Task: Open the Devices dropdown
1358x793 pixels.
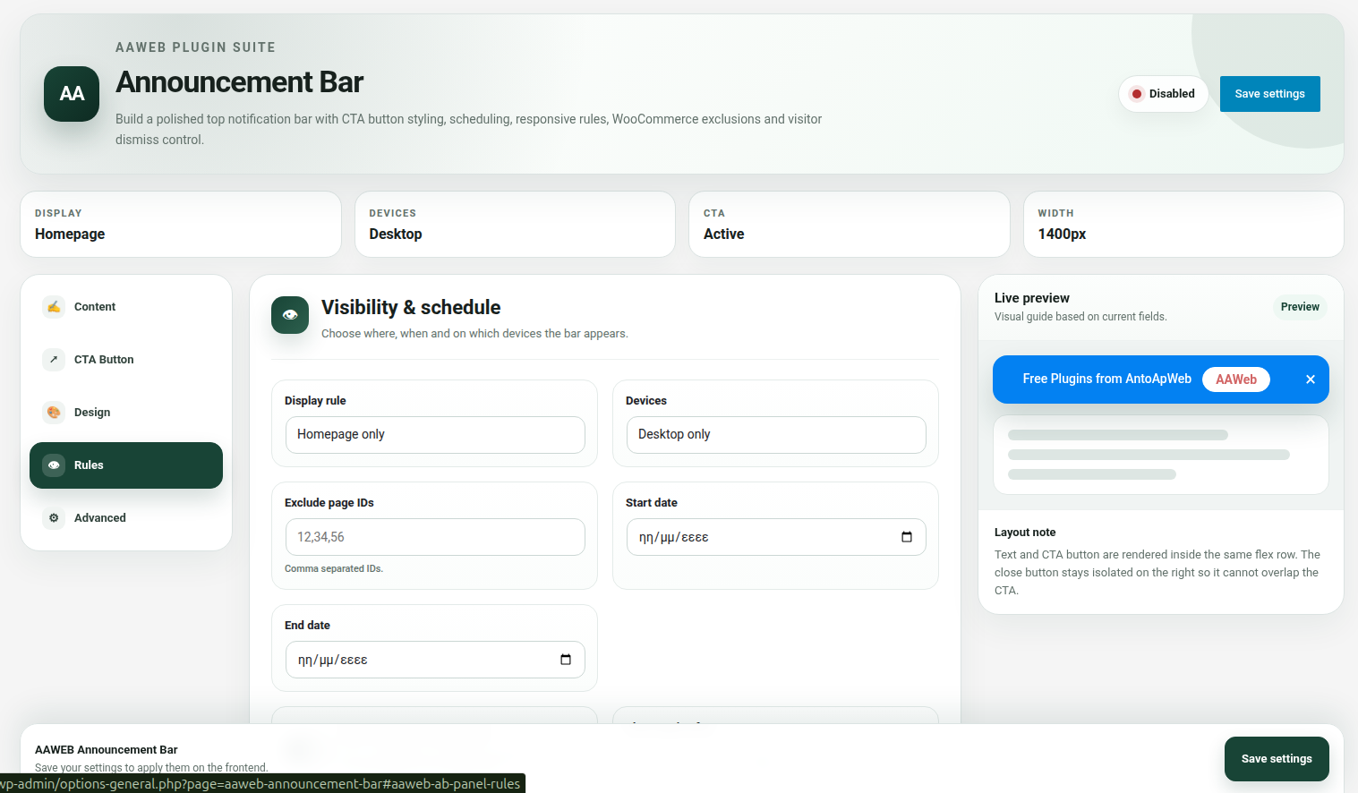Action: (776, 435)
